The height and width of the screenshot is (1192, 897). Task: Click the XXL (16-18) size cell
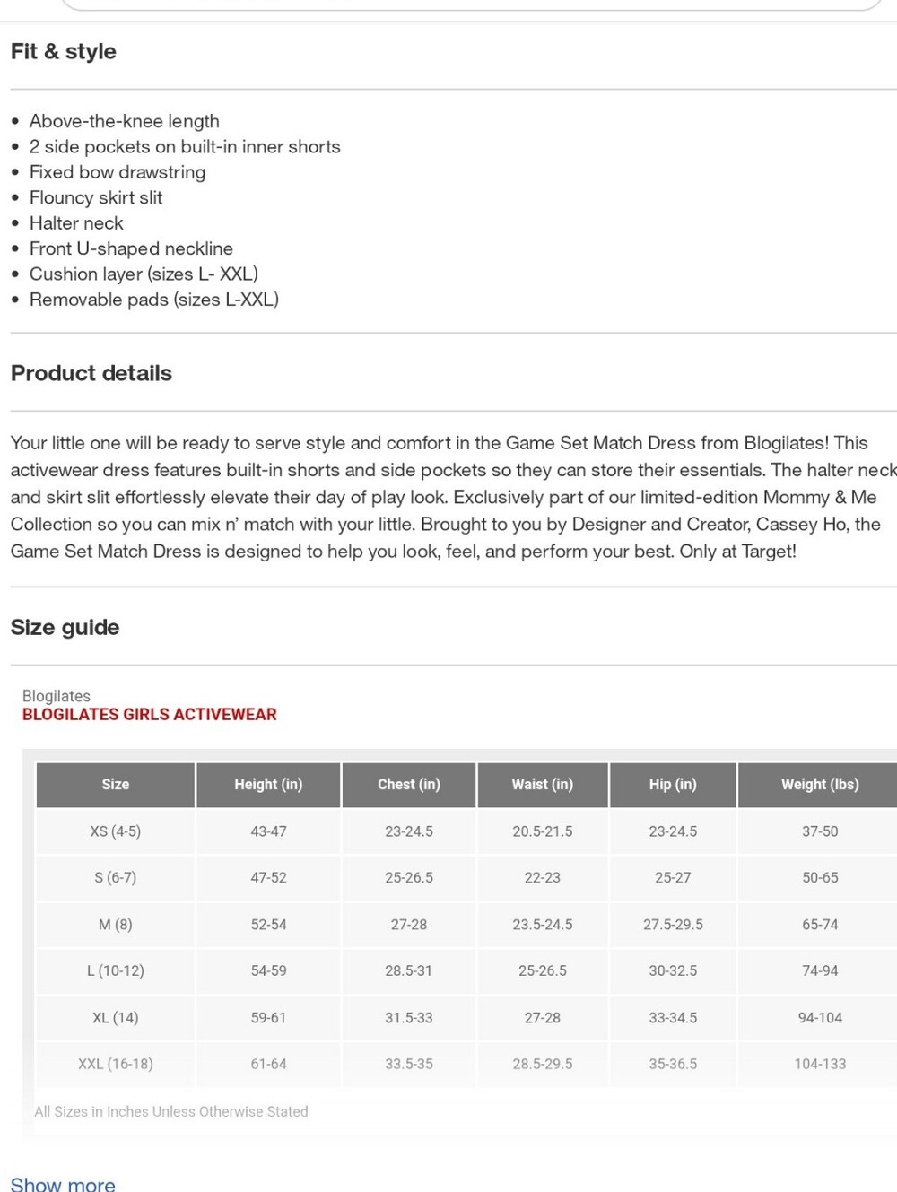pyautogui.click(x=116, y=1065)
